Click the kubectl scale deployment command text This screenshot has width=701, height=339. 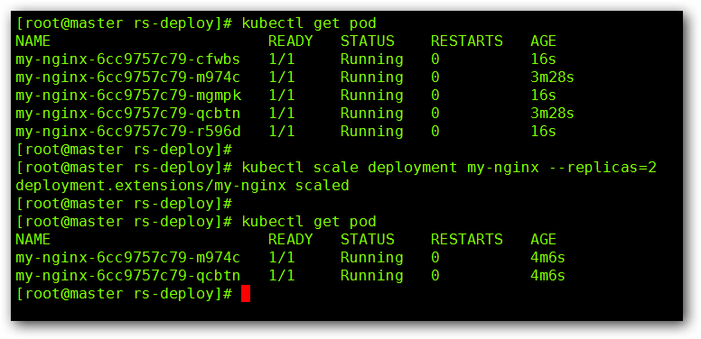click(x=449, y=168)
